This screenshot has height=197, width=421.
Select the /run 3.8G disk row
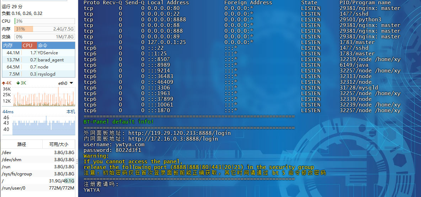tap(38, 167)
